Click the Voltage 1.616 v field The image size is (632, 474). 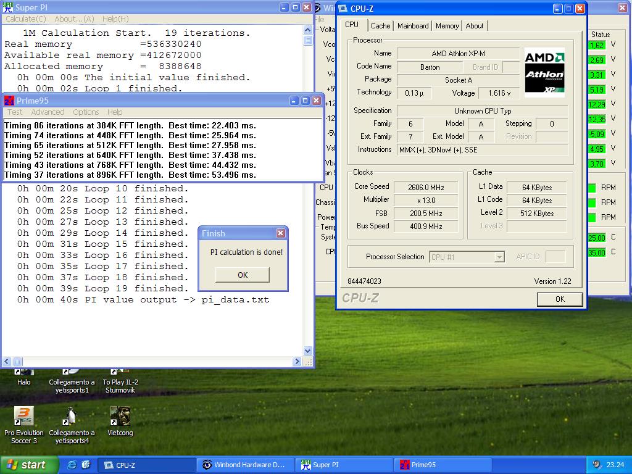pos(499,93)
